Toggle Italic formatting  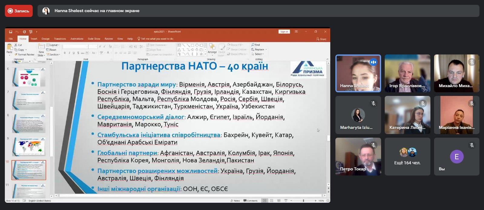(69, 53)
